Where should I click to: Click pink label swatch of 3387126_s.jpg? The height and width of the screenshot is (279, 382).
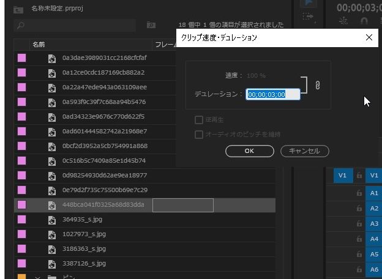[22, 263]
